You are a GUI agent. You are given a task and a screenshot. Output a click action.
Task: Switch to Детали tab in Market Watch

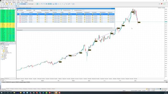pos(7,42)
